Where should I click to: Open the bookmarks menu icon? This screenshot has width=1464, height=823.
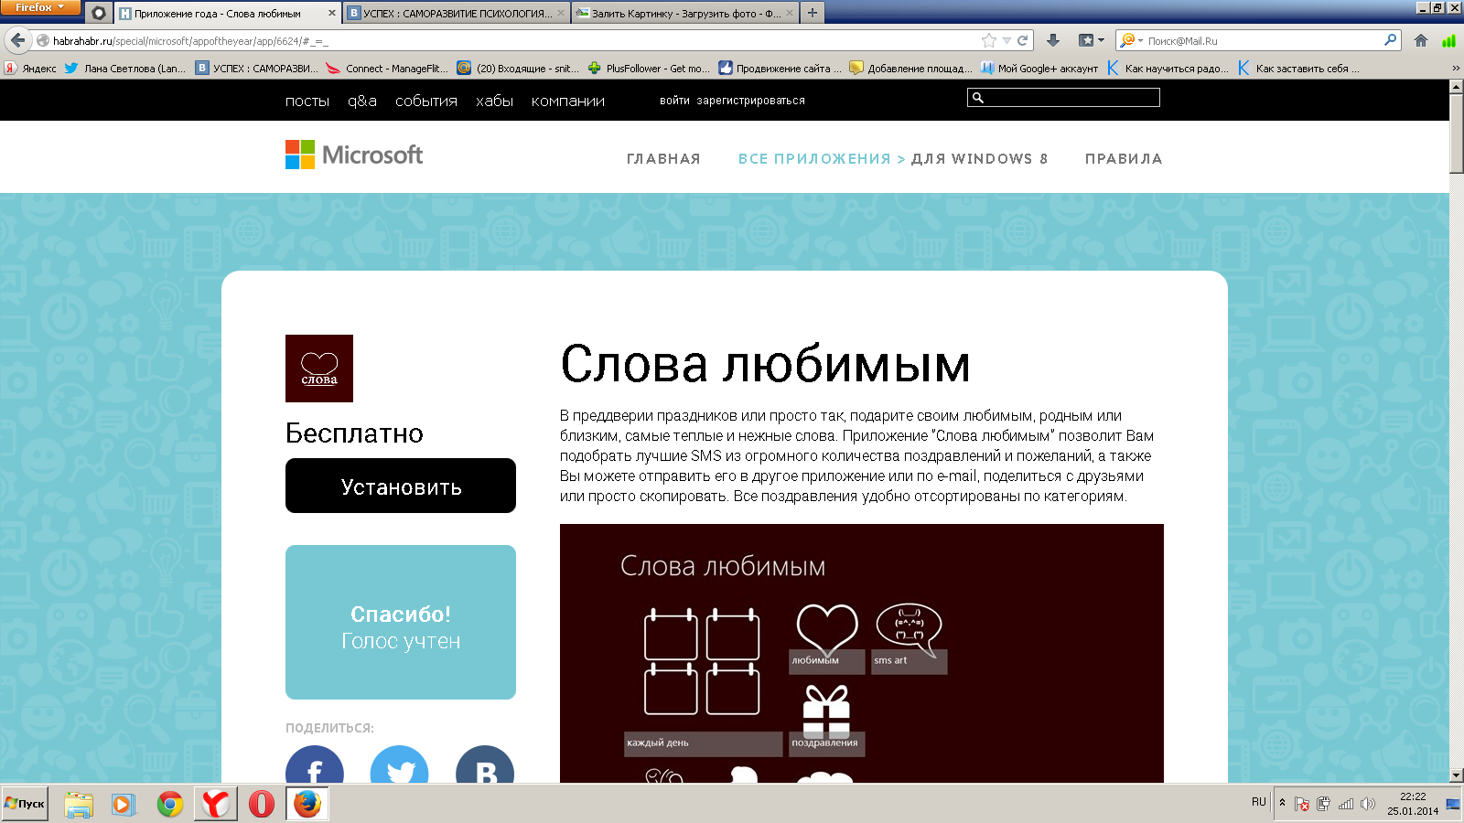pos(1091,40)
